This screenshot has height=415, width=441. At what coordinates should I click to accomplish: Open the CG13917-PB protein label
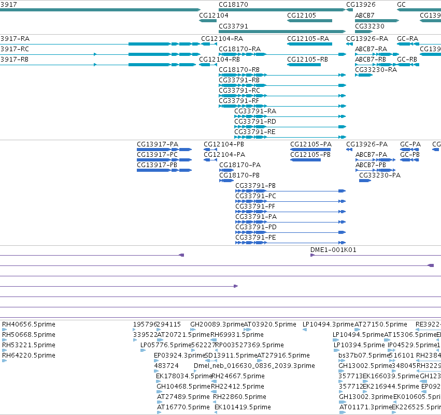point(157,165)
